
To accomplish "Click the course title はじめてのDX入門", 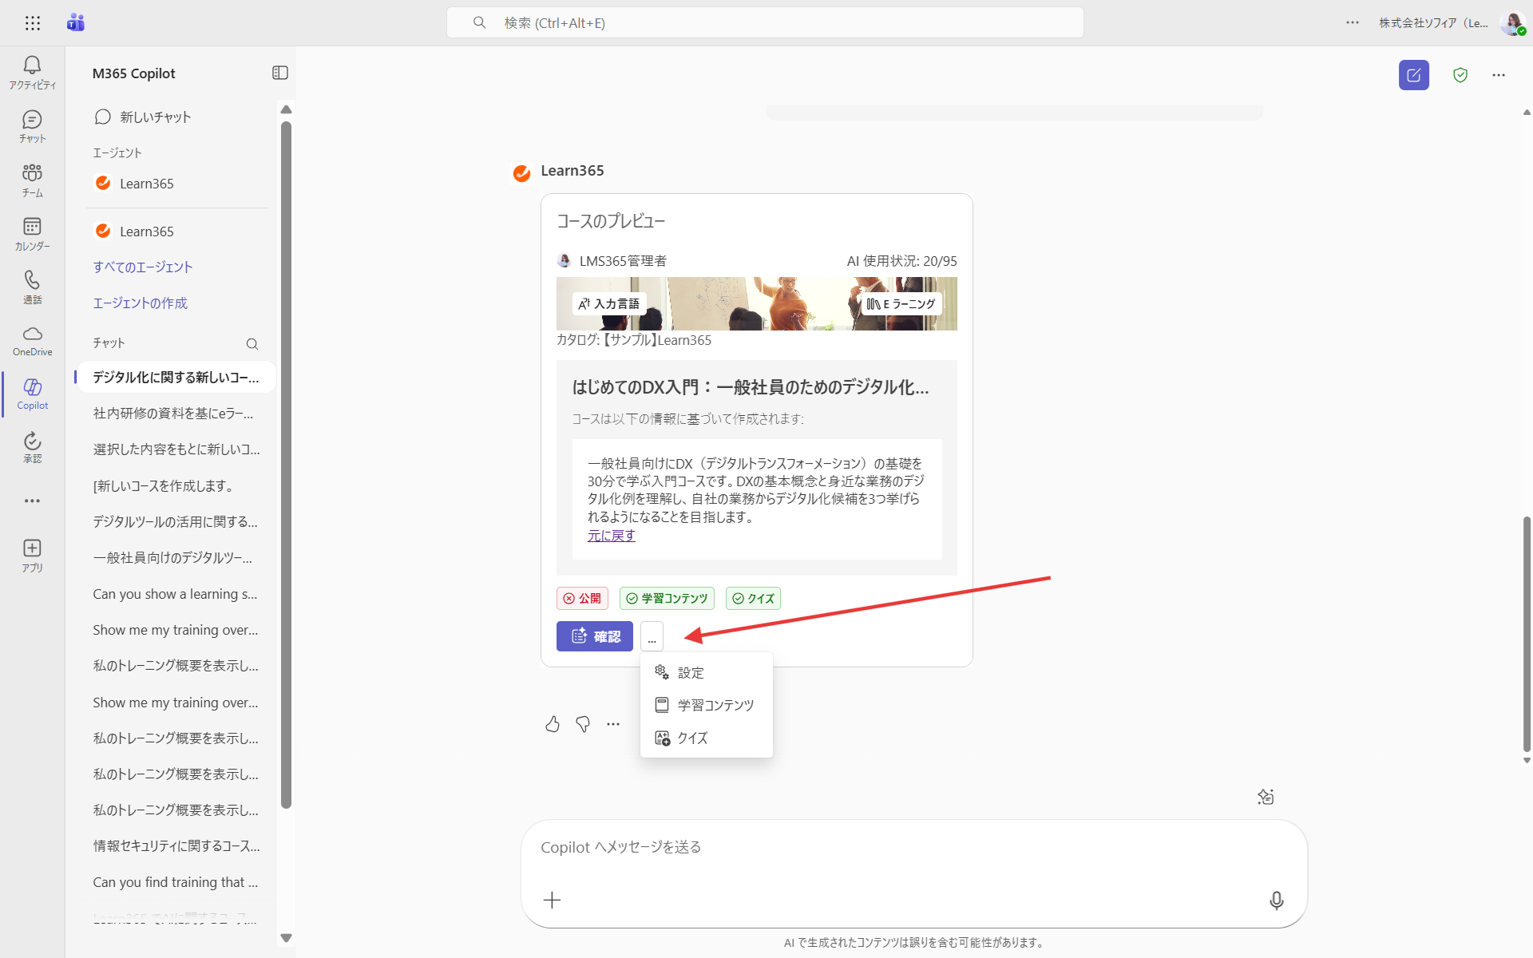I will 751,388.
